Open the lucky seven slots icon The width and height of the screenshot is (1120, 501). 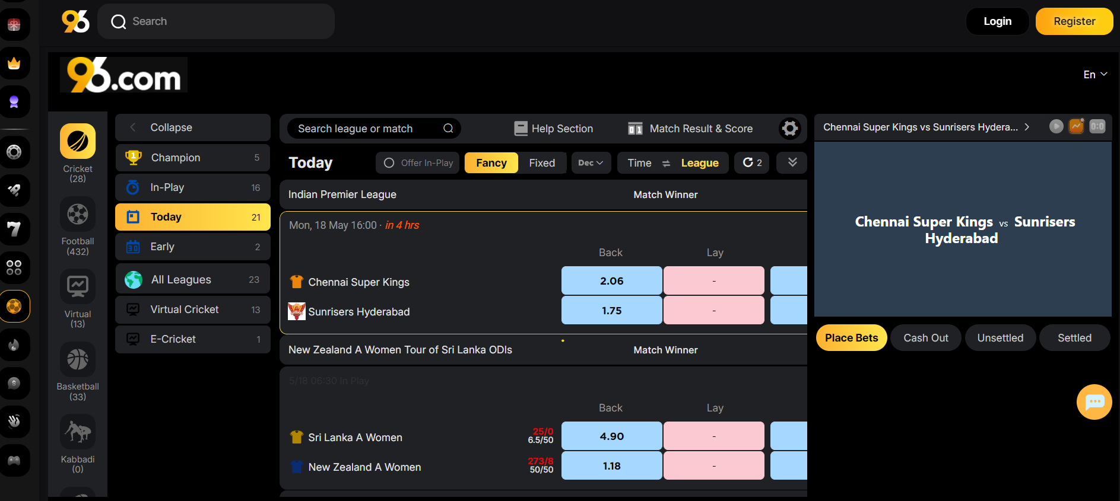(x=14, y=229)
